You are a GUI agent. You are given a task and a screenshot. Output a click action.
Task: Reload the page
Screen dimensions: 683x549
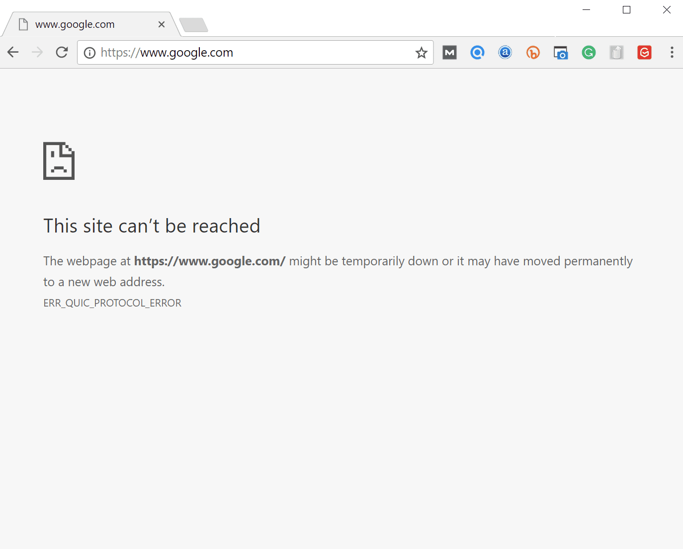click(62, 52)
